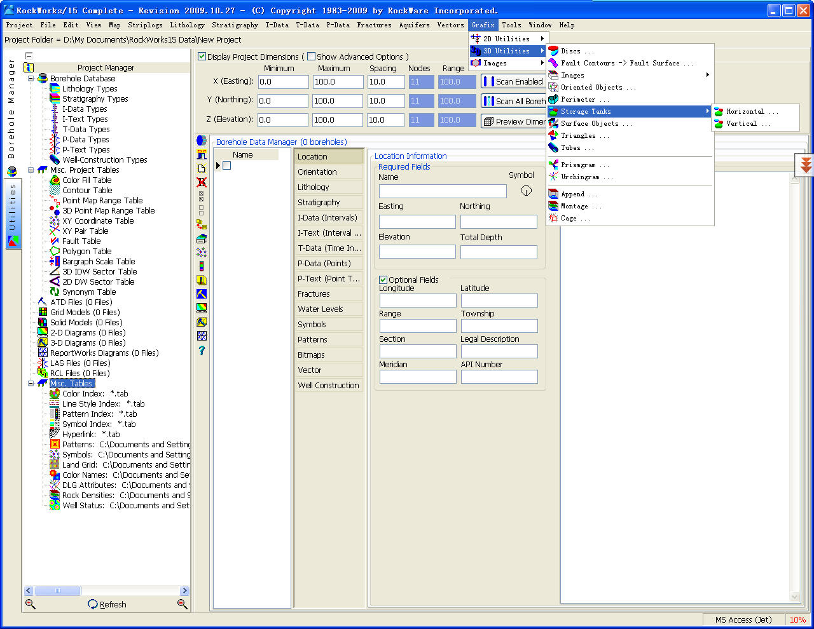Click the Z (Elevation) Spacing field
The image size is (814, 629).
tap(386, 119)
